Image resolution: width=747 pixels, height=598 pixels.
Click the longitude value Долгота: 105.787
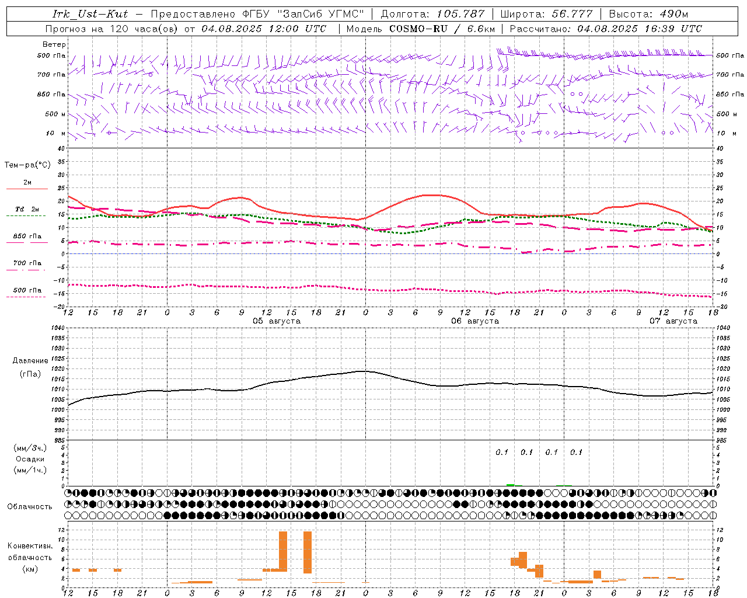tap(433, 14)
